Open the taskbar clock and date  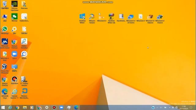[x=184, y=108]
